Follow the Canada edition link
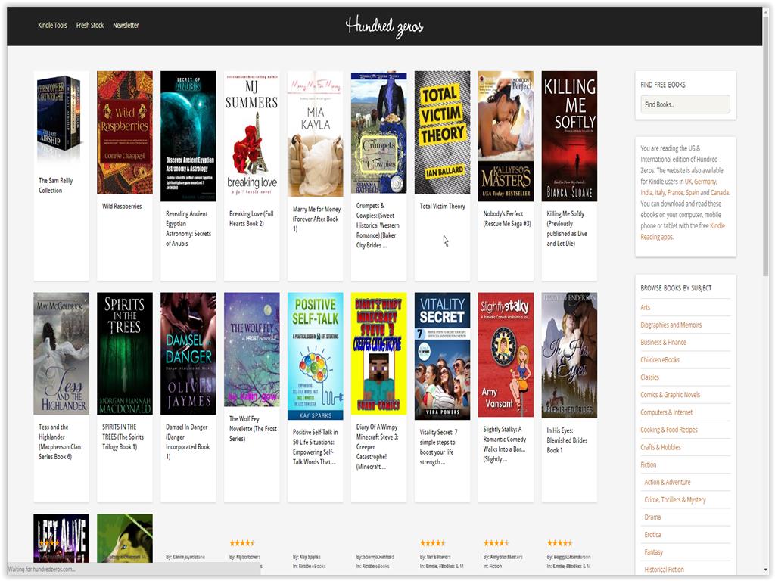This screenshot has height=581, width=775. pyautogui.click(x=720, y=193)
